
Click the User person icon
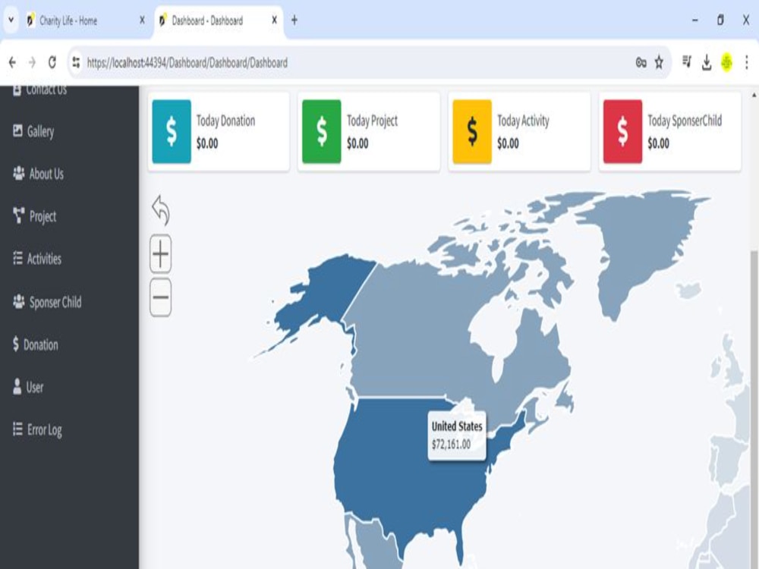[x=17, y=387]
